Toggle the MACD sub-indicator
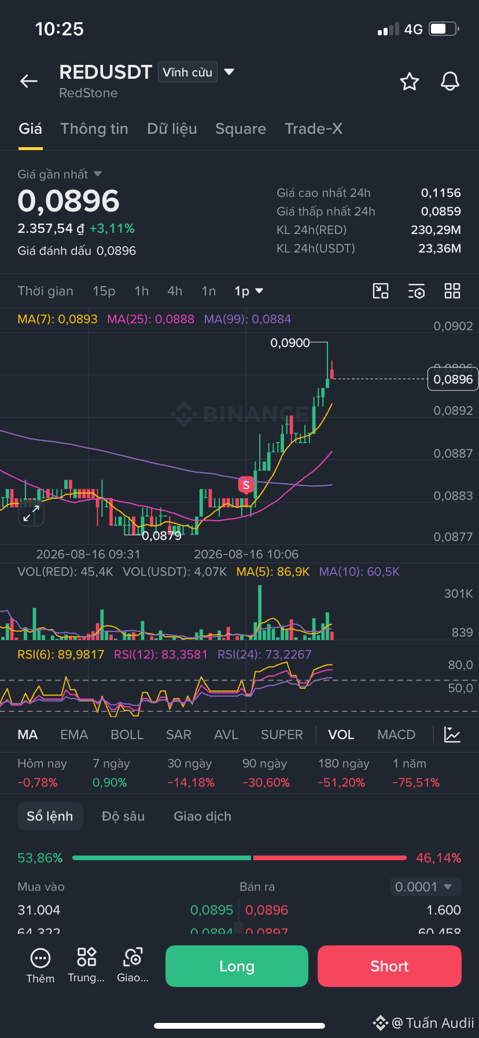Viewport: 479px width, 1038px height. coord(396,734)
